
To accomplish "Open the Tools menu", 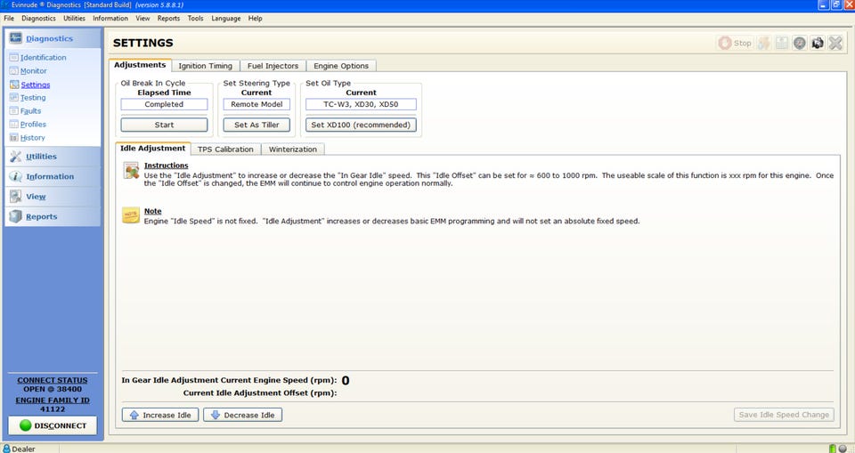I will click(x=195, y=18).
